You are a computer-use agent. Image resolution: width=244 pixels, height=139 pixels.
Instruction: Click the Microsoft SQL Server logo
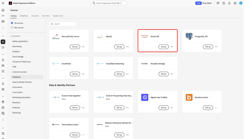[x=56, y=36]
